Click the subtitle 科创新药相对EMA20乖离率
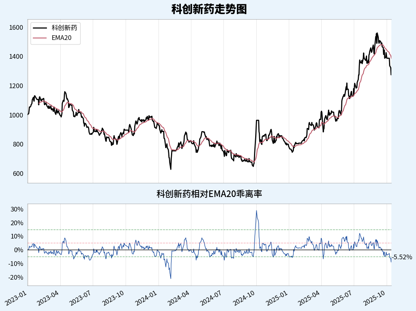Screen dimensions: 416x311 pos(209,193)
